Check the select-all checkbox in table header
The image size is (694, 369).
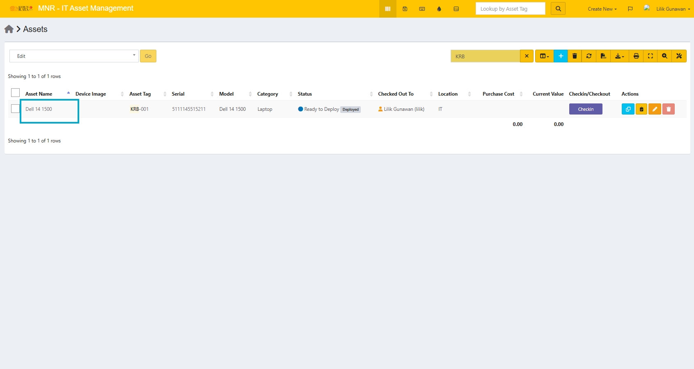click(16, 93)
